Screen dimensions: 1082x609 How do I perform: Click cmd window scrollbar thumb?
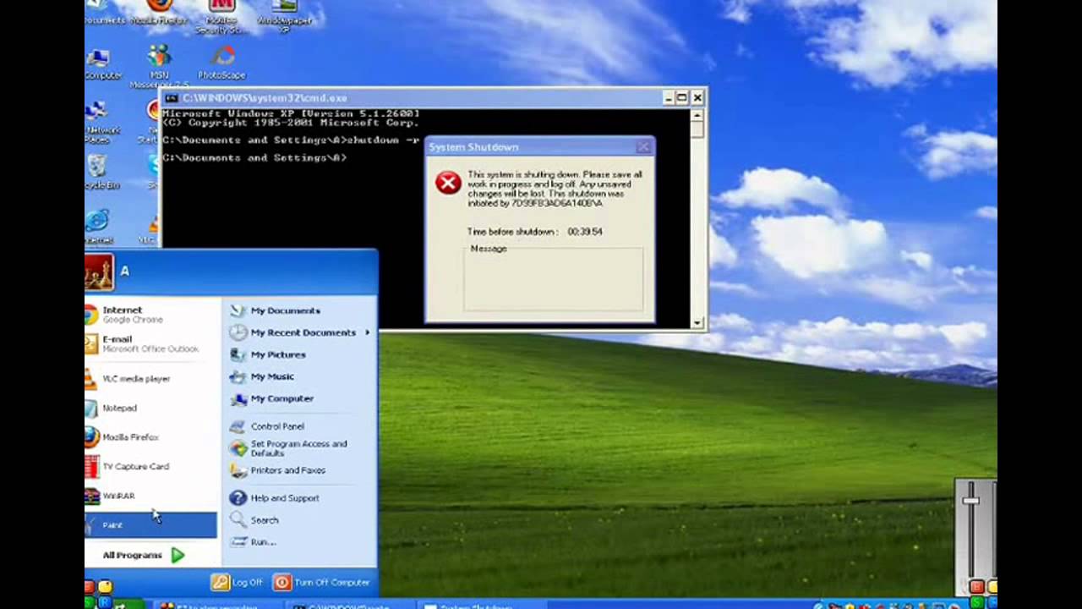tap(697, 131)
